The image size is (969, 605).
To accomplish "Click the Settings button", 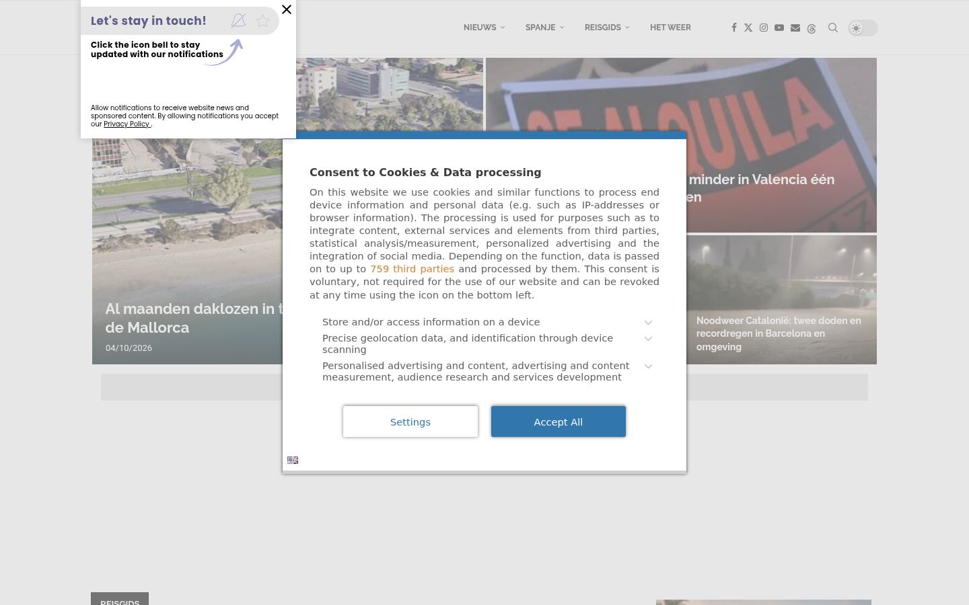I will [x=410, y=421].
